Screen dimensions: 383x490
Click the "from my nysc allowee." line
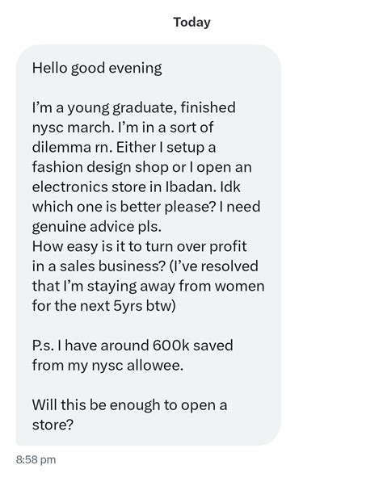pos(107,366)
